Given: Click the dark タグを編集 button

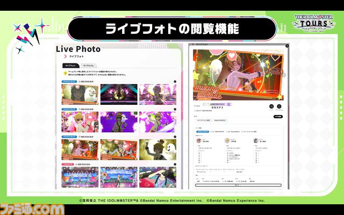Looking at the screenshot, I should (277, 116).
